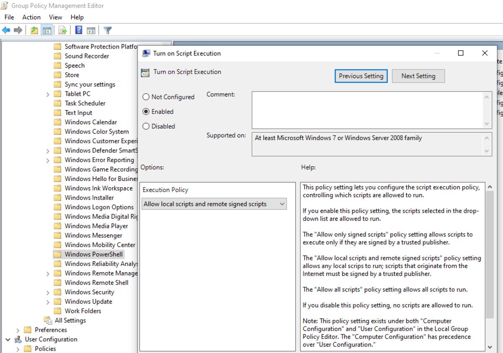Select the Disabled radio button
Viewport: 503px width, 353px height.
click(x=146, y=126)
